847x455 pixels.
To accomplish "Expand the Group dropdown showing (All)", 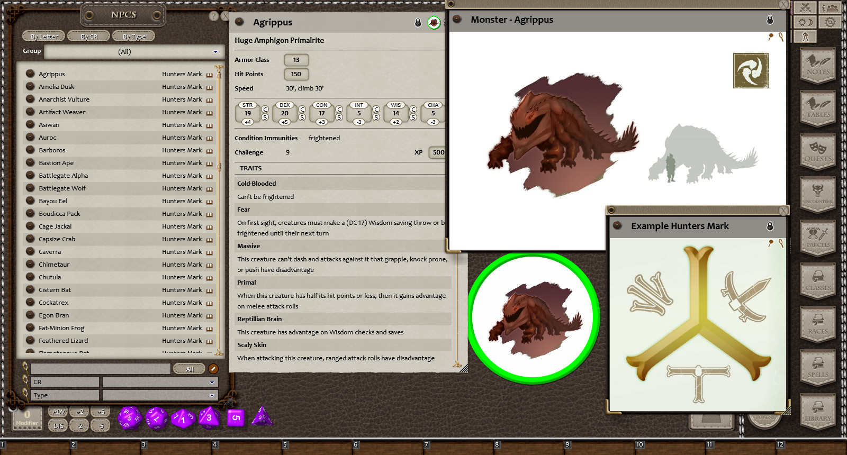I will 215,52.
